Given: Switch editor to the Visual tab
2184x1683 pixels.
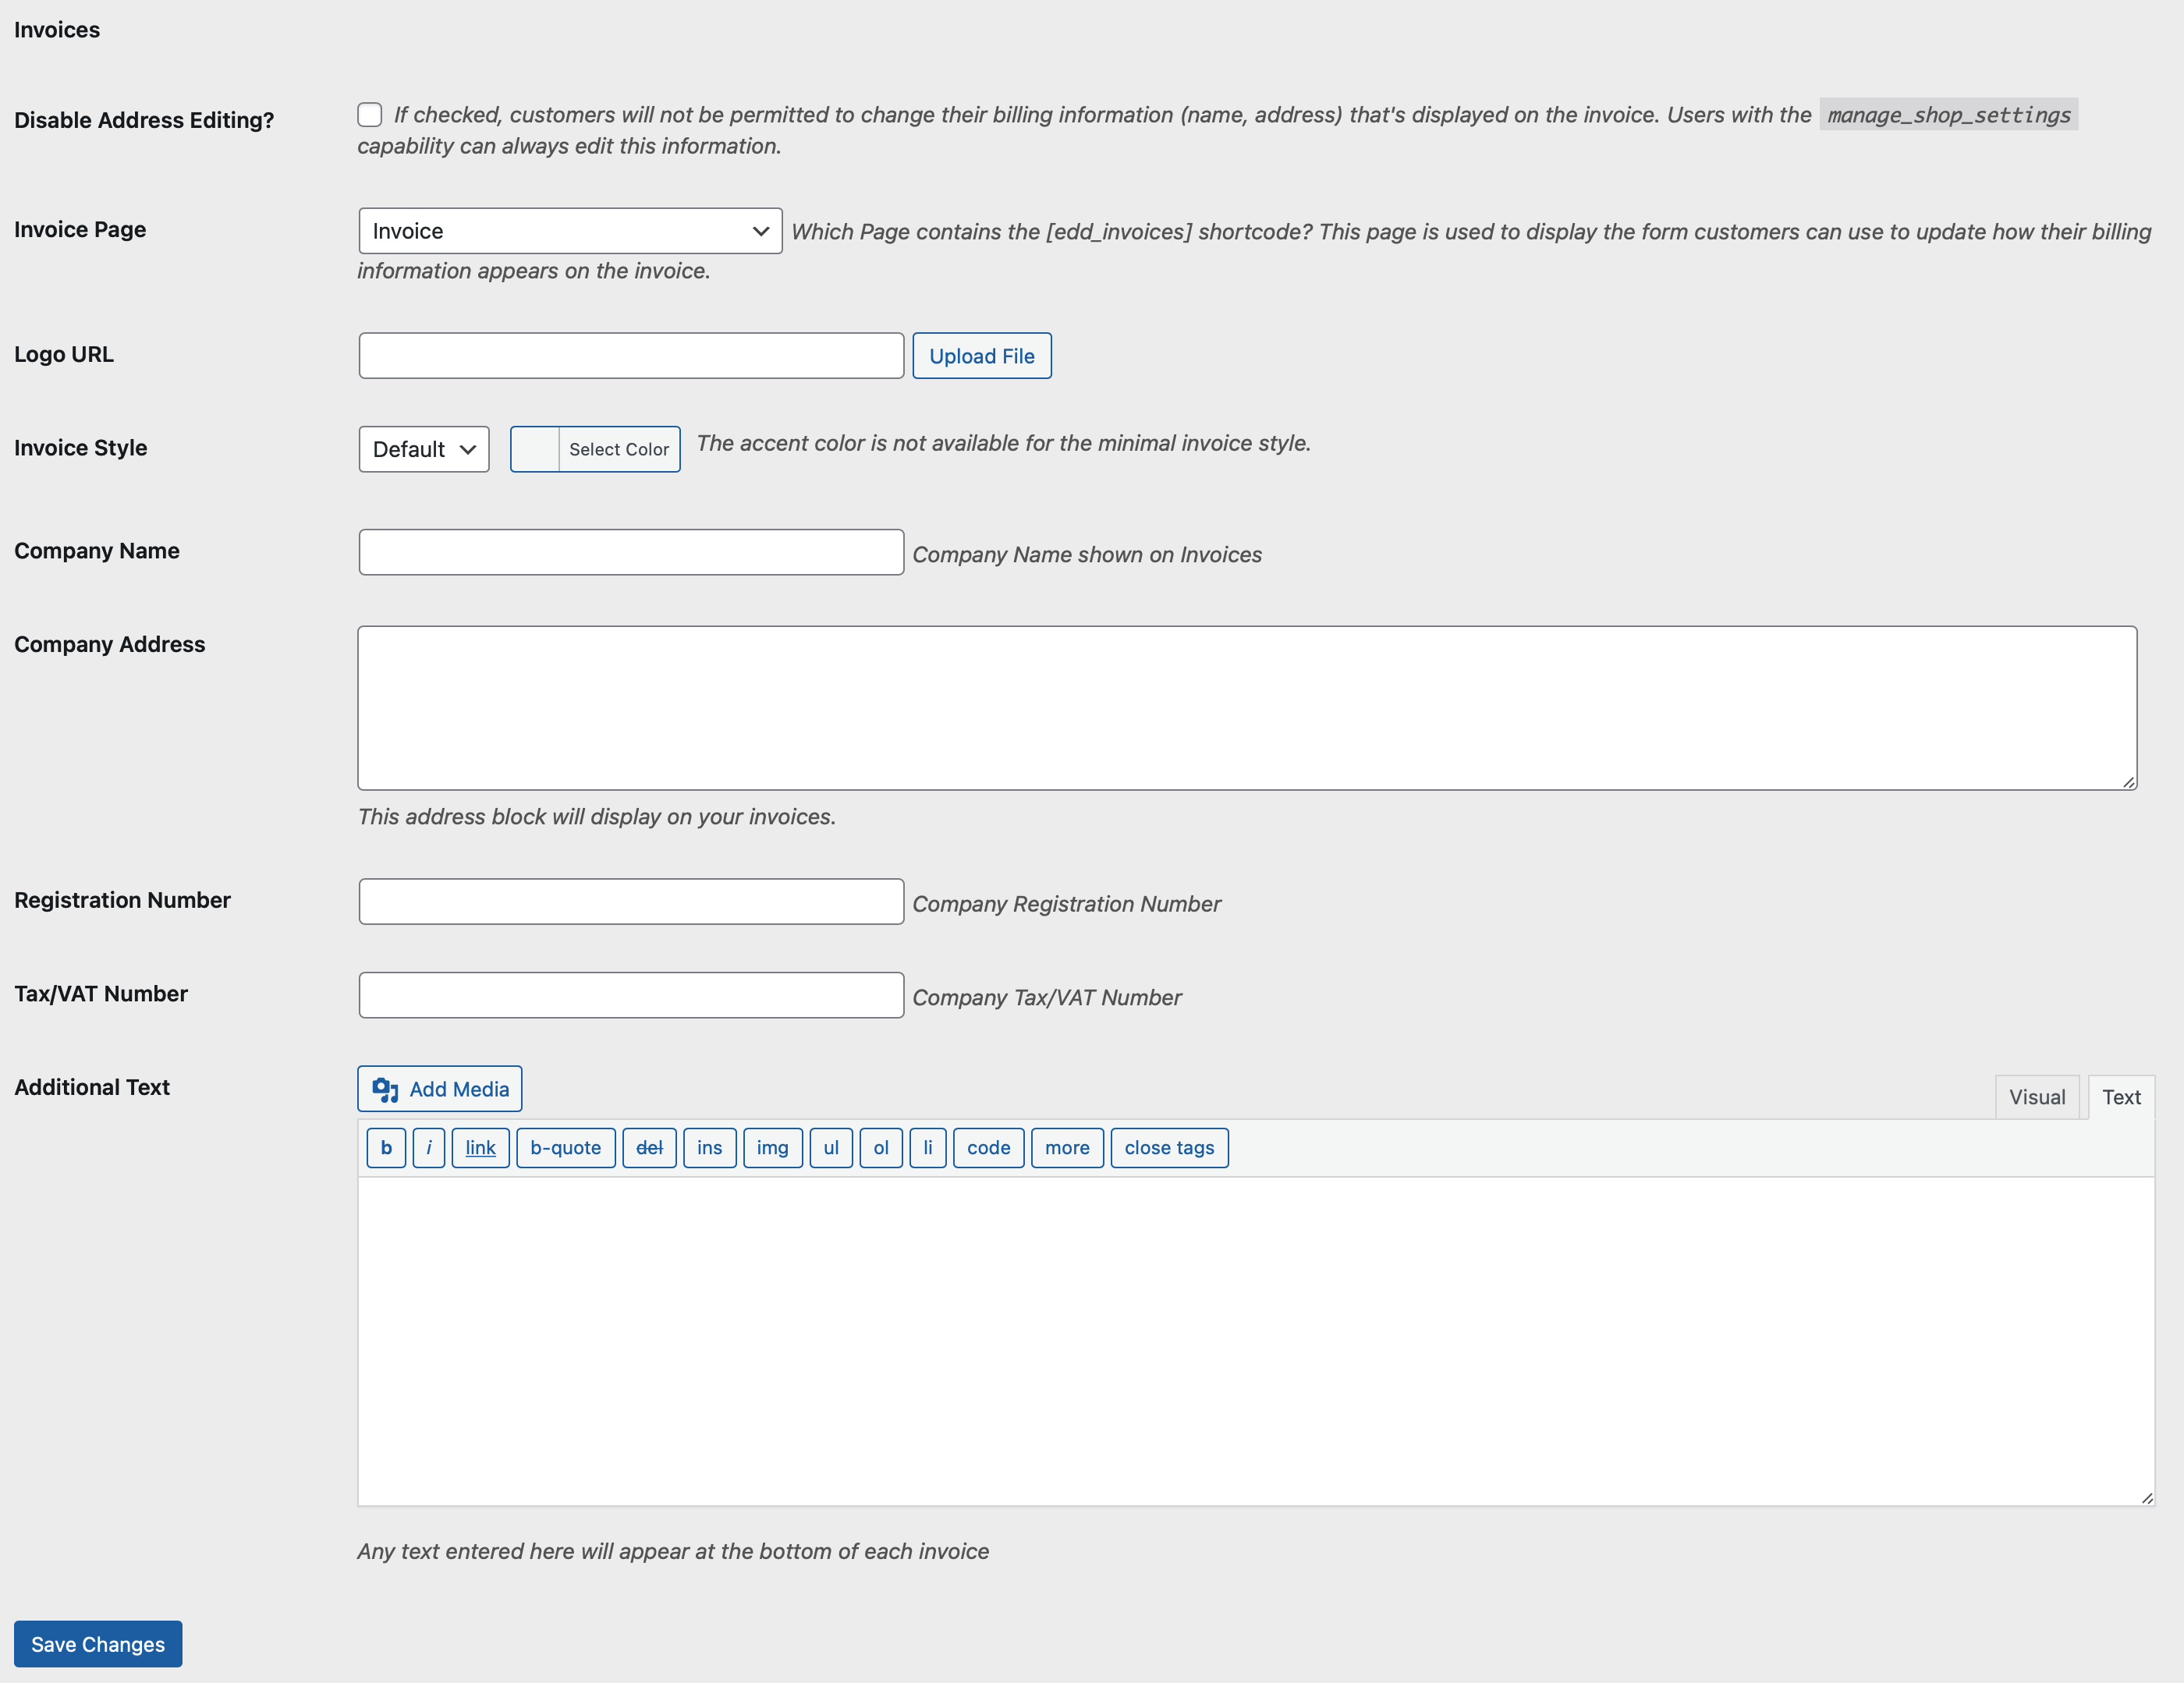Looking at the screenshot, I should pos(2037,1097).
